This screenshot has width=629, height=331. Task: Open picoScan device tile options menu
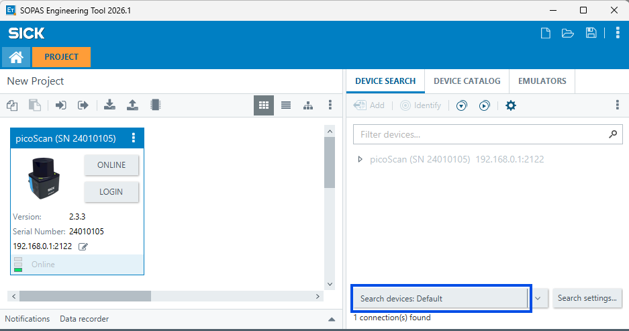point(134,138)
